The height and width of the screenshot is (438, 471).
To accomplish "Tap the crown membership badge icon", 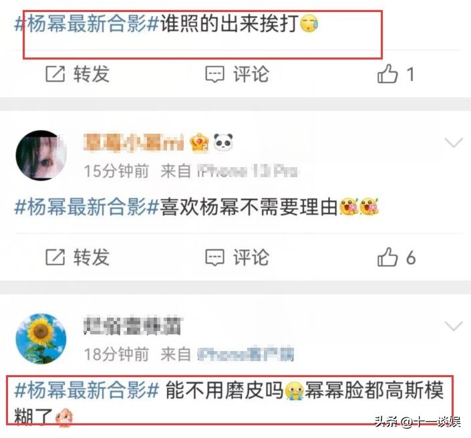I will point(199,142).
